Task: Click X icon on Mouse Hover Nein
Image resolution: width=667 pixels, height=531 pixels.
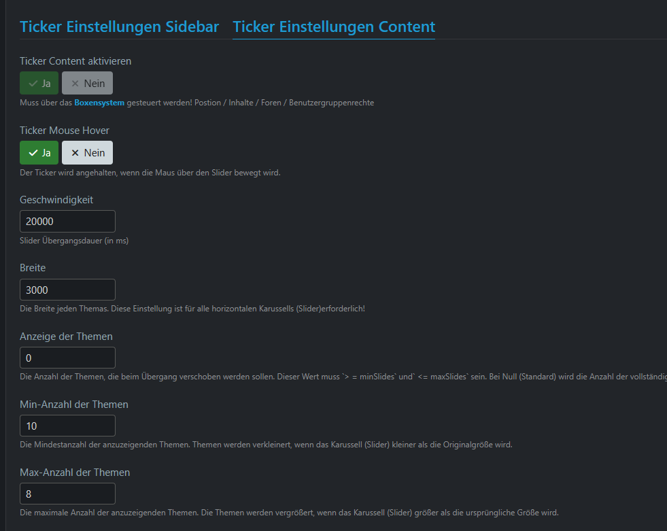Action: point(75,153)
